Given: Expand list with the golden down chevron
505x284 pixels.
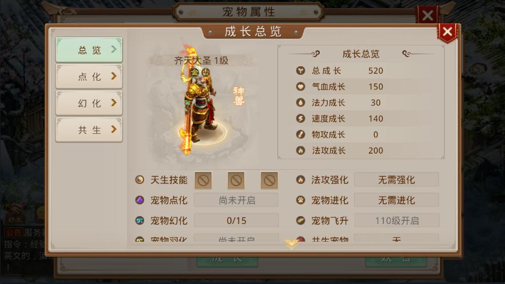Looking at the screenshot, I should (291, 243).
